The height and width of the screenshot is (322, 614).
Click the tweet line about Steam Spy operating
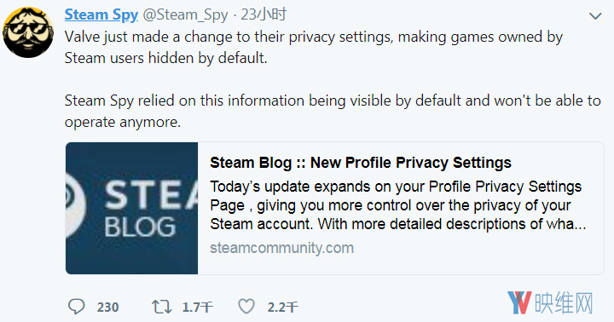point(333,111)
